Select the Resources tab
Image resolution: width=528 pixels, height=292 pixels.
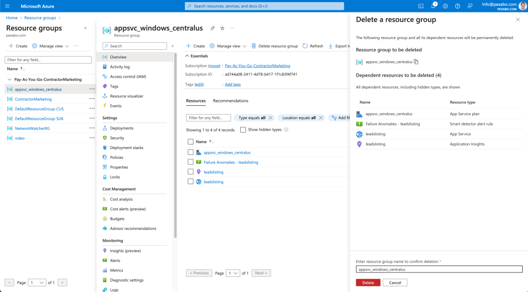(195, 101)
